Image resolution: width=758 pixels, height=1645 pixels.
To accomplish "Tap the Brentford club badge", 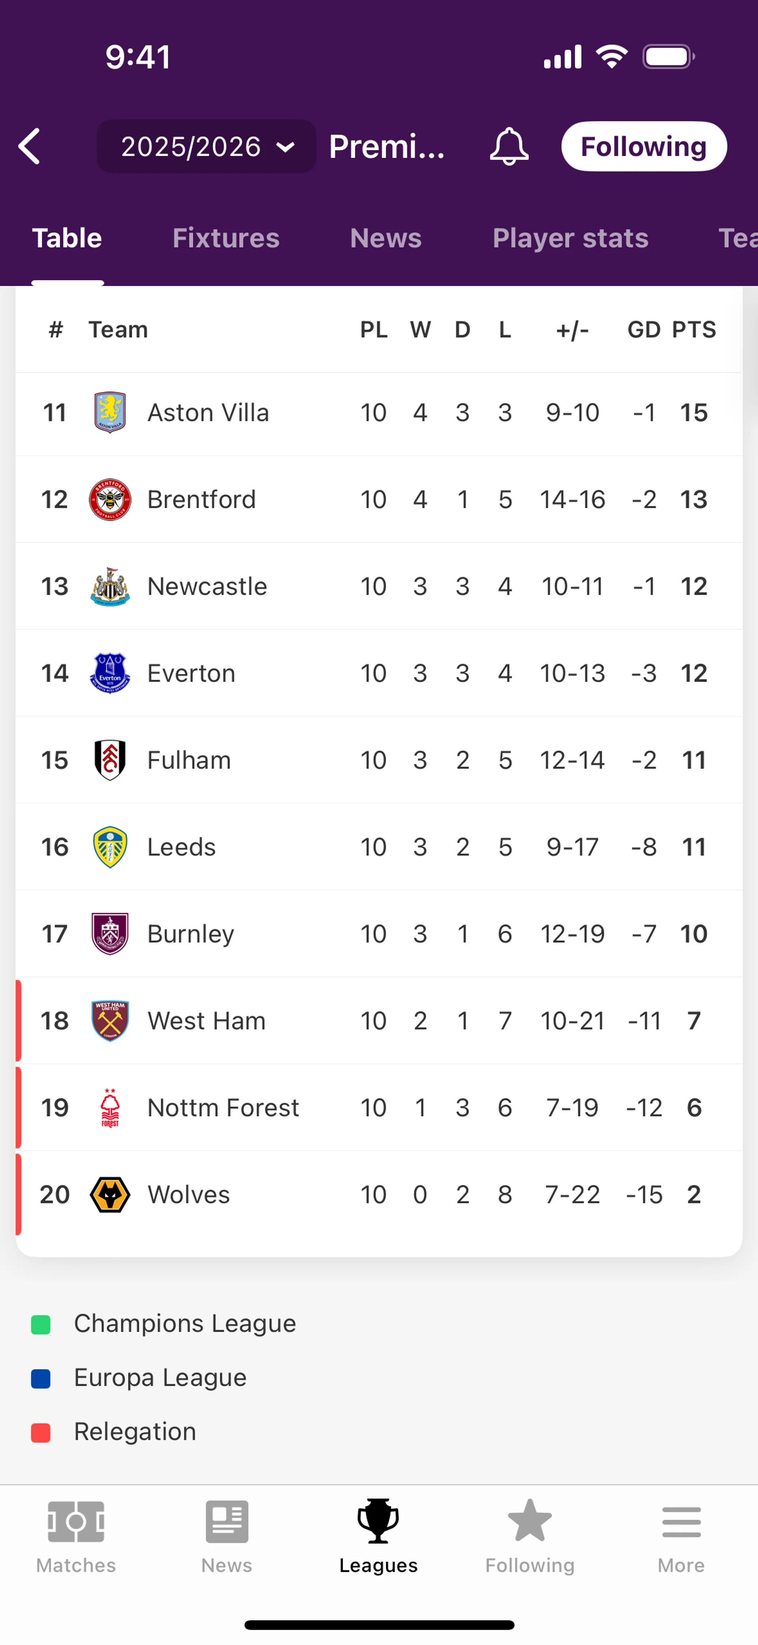I will point(110,499).
